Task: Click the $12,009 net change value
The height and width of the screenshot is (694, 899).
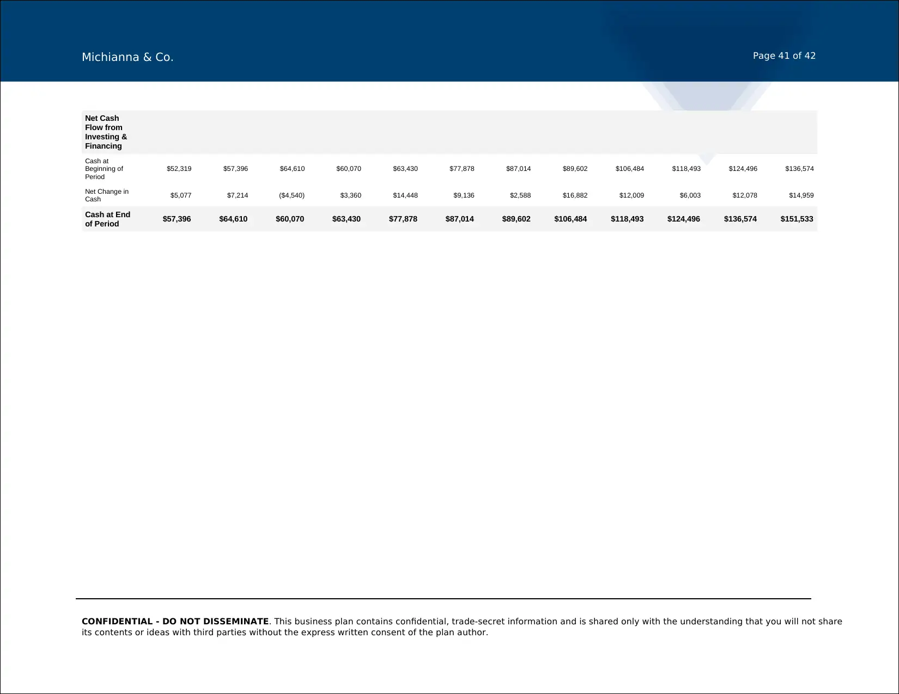Action: 632,195
